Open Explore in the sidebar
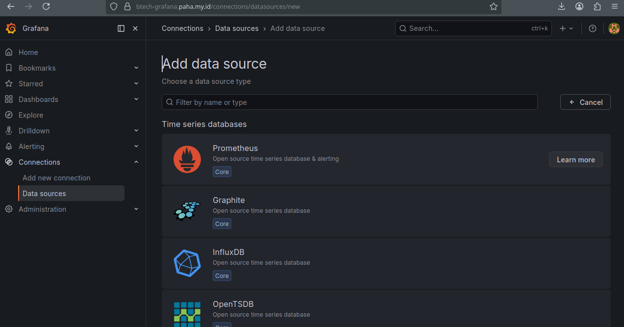The height and width of the screenshot is (327, 624). pyautogui.click(x=31, y=115)
